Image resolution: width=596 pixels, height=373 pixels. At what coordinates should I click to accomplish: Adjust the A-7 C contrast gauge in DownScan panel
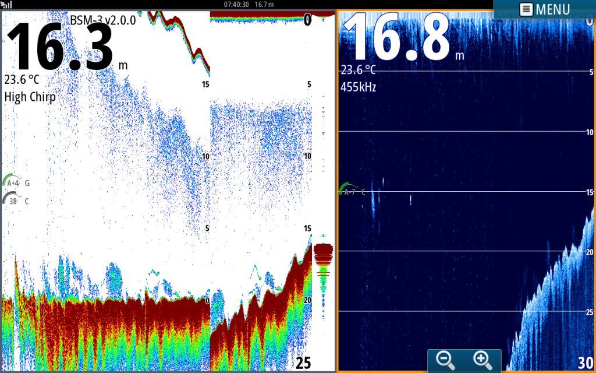coord(352,190)
